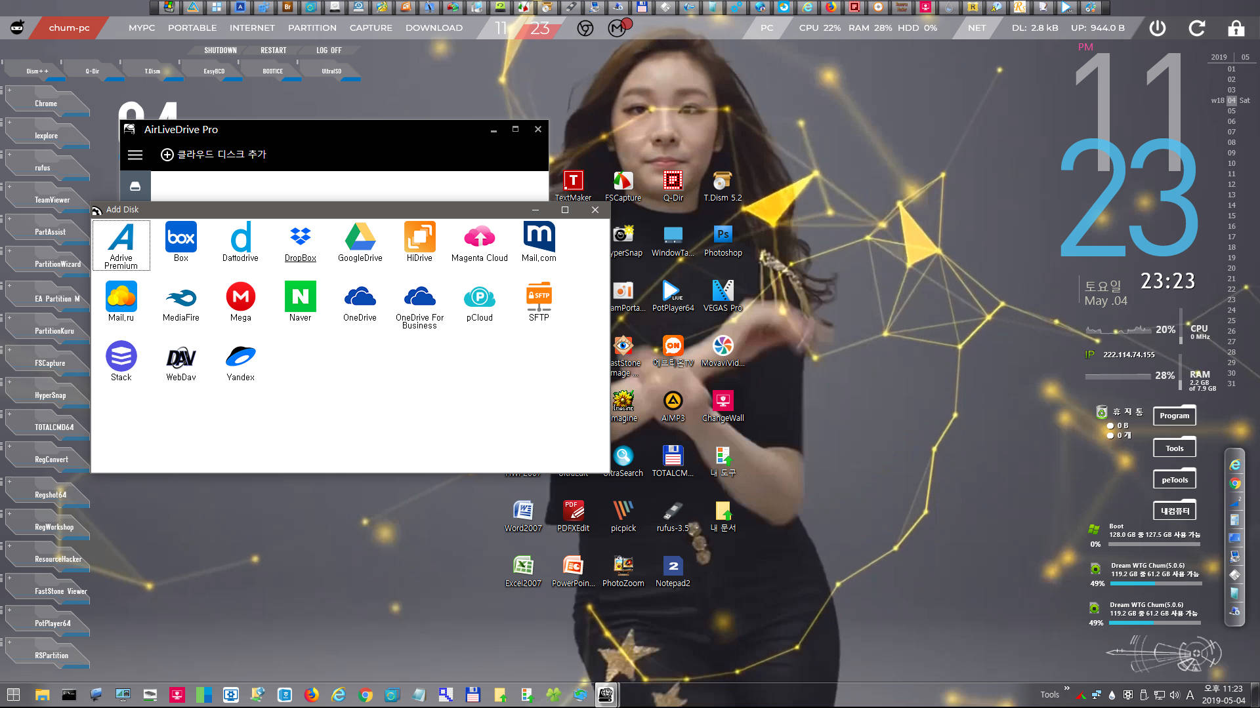This screenshot has height=708, width=1260.
Task: Open PORTABLE menu in top bar
Action: point(192,28)
